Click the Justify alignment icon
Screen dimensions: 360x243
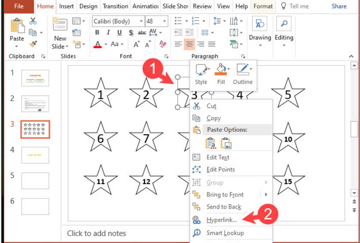(x=211, y=44)
